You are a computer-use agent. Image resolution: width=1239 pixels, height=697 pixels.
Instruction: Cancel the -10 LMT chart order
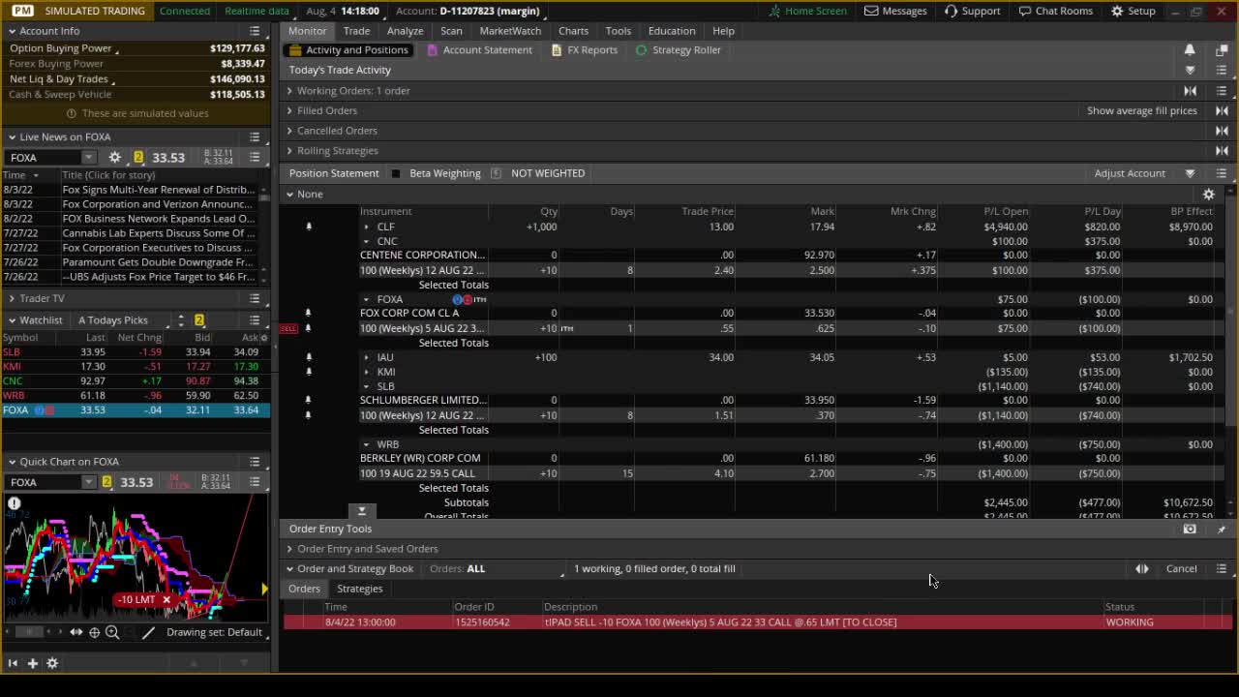click(166, 600)
